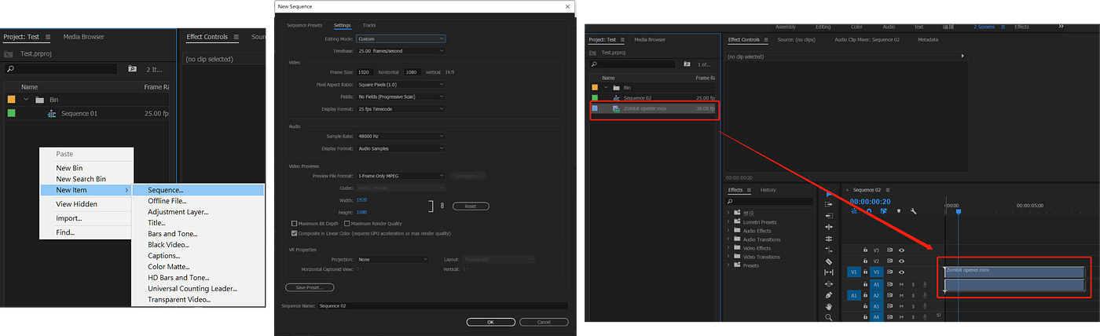Click Sequence Name input field
Viewport: 1100px width, 336px height.
pyautogui.click(x=442, y=305)
